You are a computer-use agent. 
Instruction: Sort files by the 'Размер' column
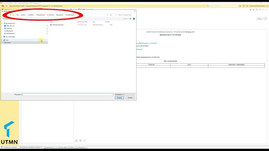[108, 22]
